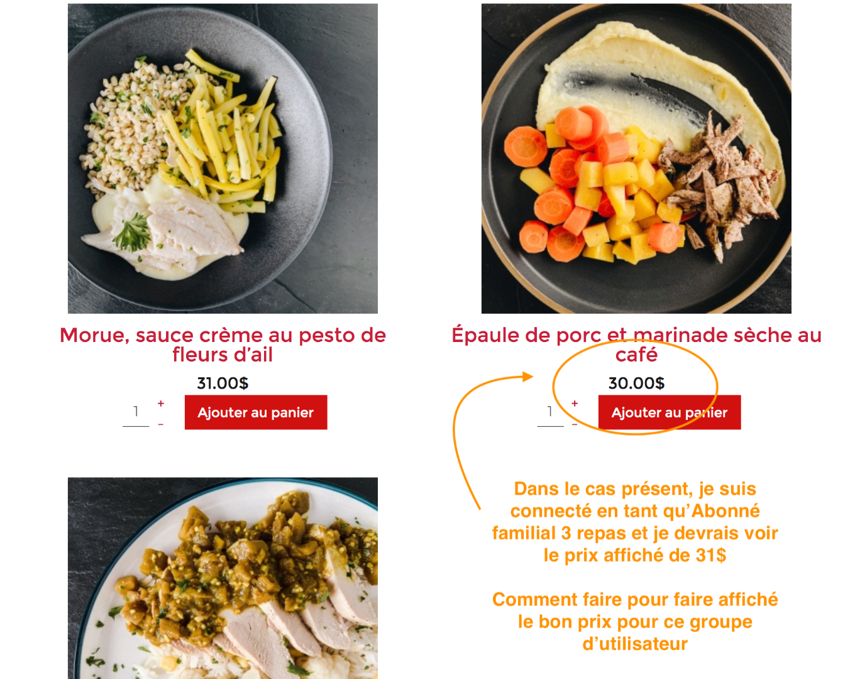Click the orange 'Comment faire' question text
Image resolution: width=855 pixels, height=679 pixels.
[635, 621]
